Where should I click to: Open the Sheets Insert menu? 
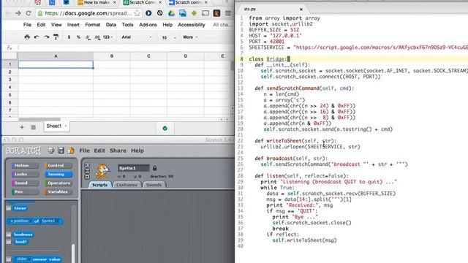click(73, 25)
